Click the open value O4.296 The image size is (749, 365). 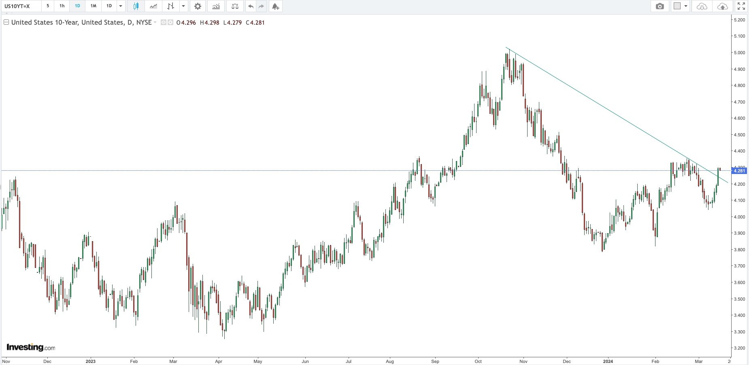186,23
